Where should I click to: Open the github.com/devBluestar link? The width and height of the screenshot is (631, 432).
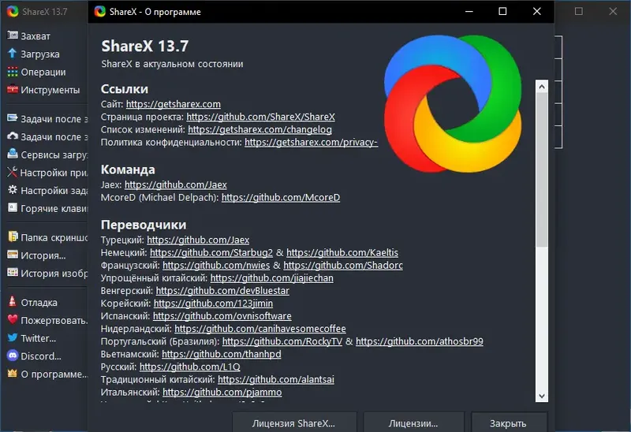click(222, 291)
